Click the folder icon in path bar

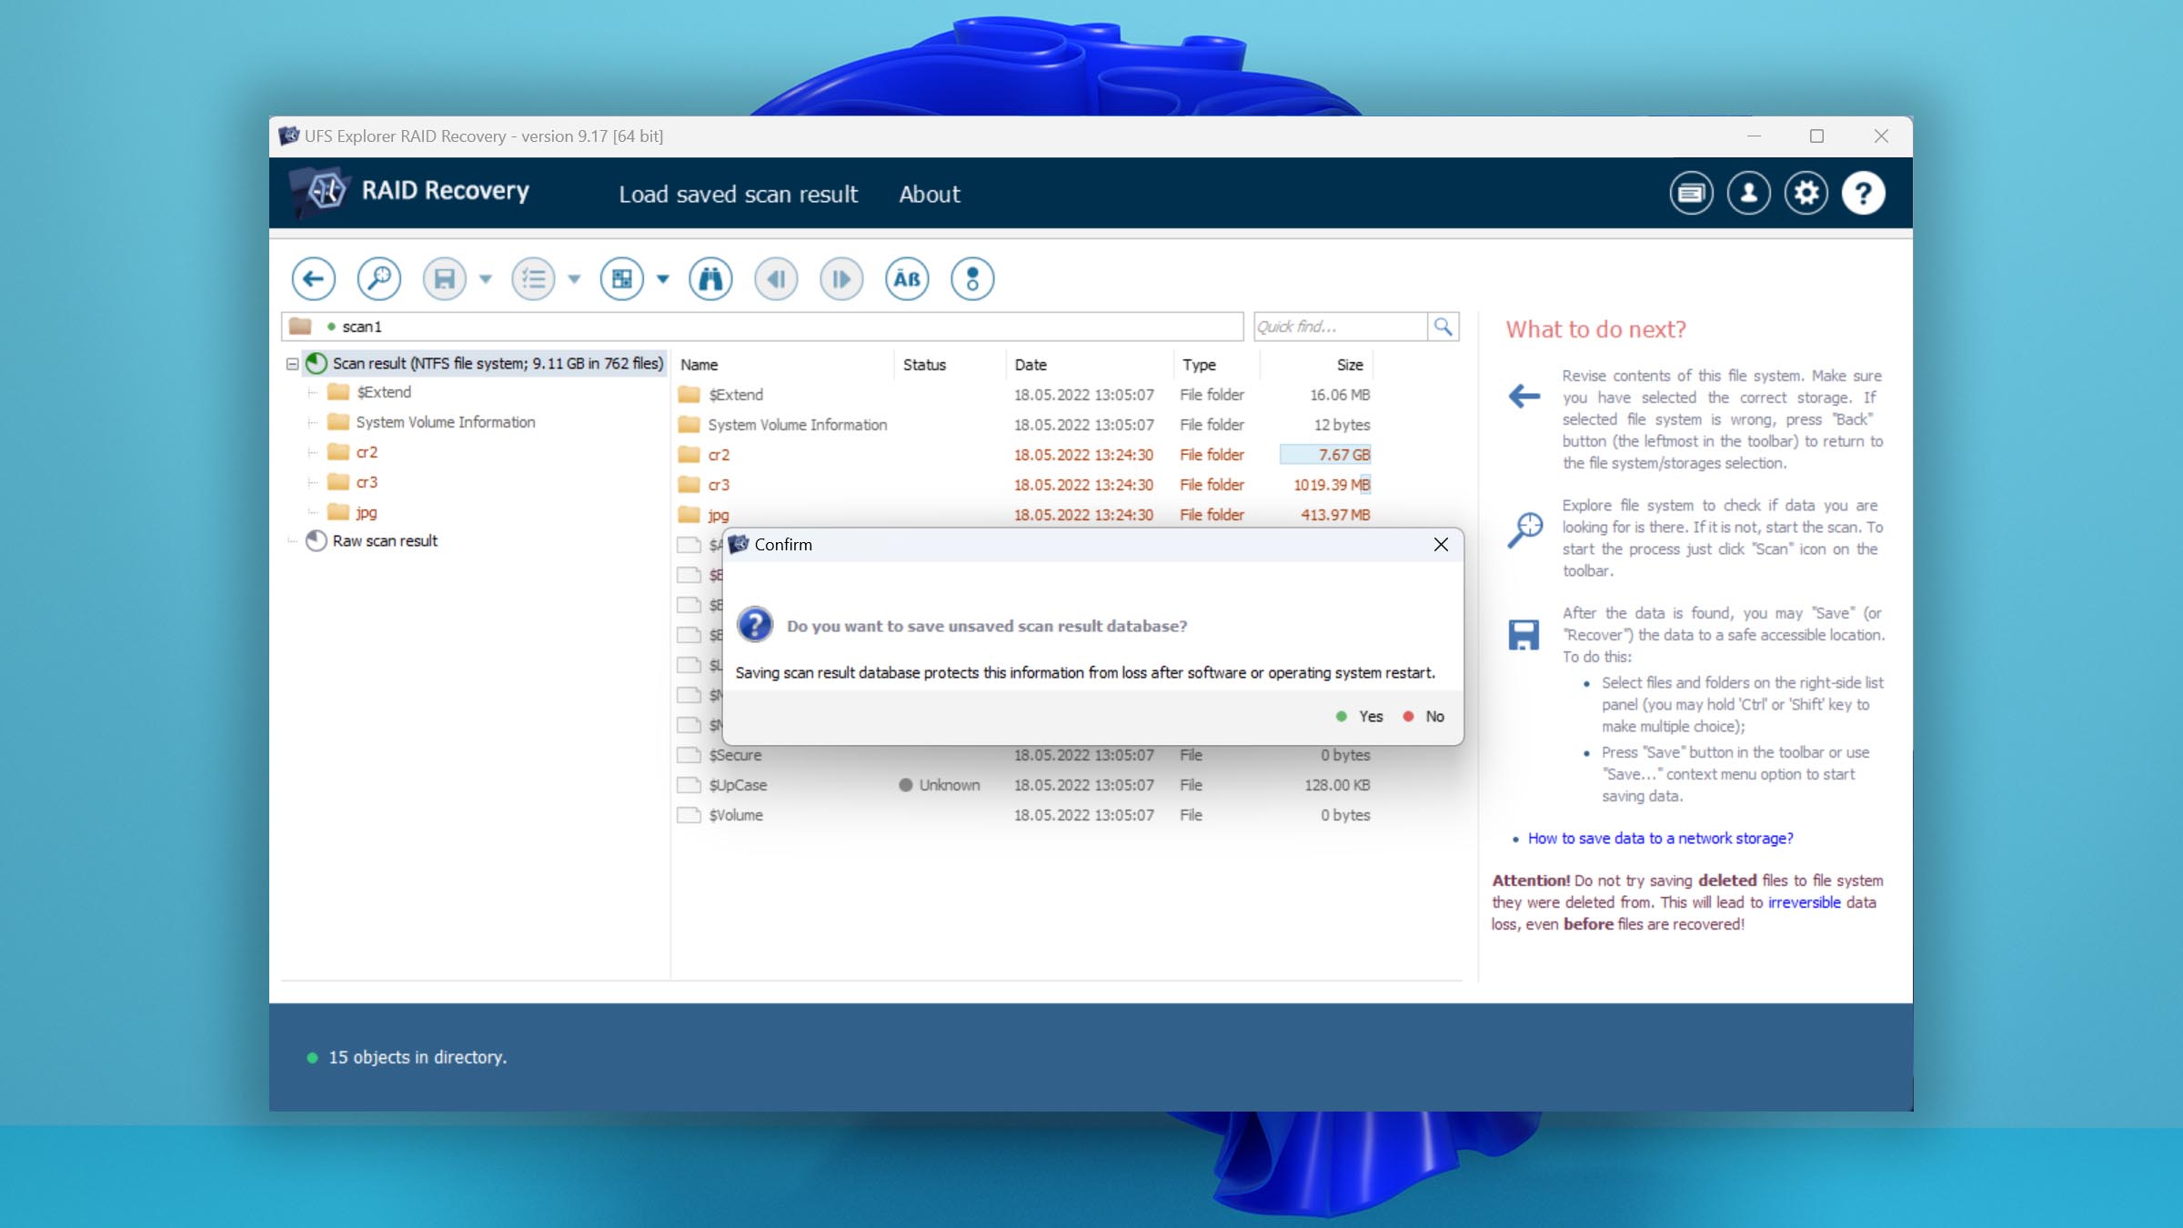(x=300, y=327)
